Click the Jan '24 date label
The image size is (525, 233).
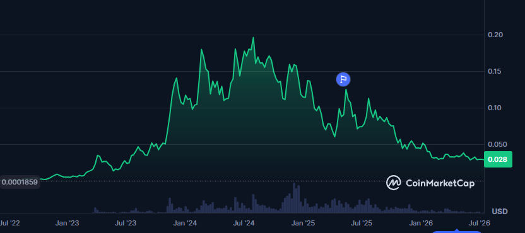[x=185, y=223]
